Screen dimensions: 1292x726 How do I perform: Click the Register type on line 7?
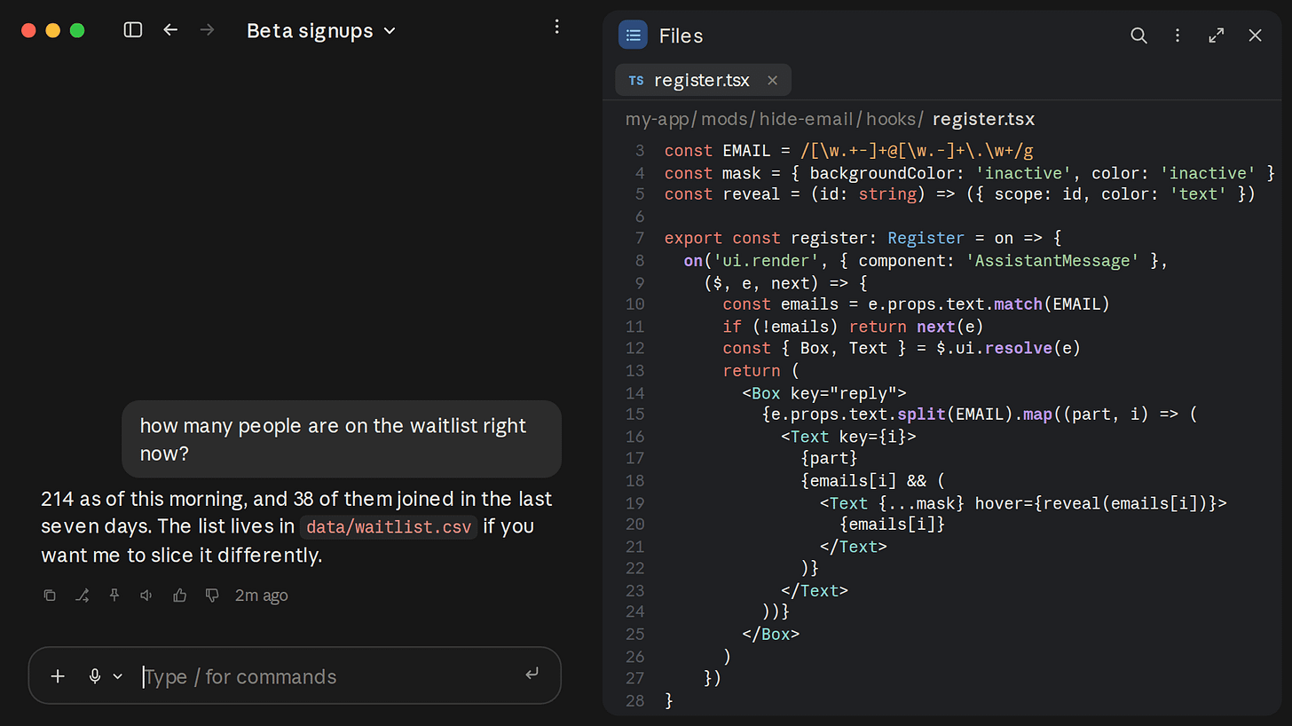926,238
